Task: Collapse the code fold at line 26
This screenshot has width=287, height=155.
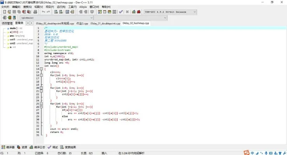Action: click(x=41, y=107)
